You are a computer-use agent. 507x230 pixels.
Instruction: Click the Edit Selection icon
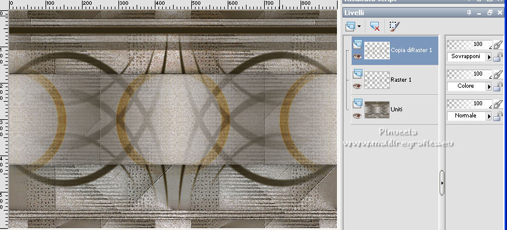click(x=393, y=26)
